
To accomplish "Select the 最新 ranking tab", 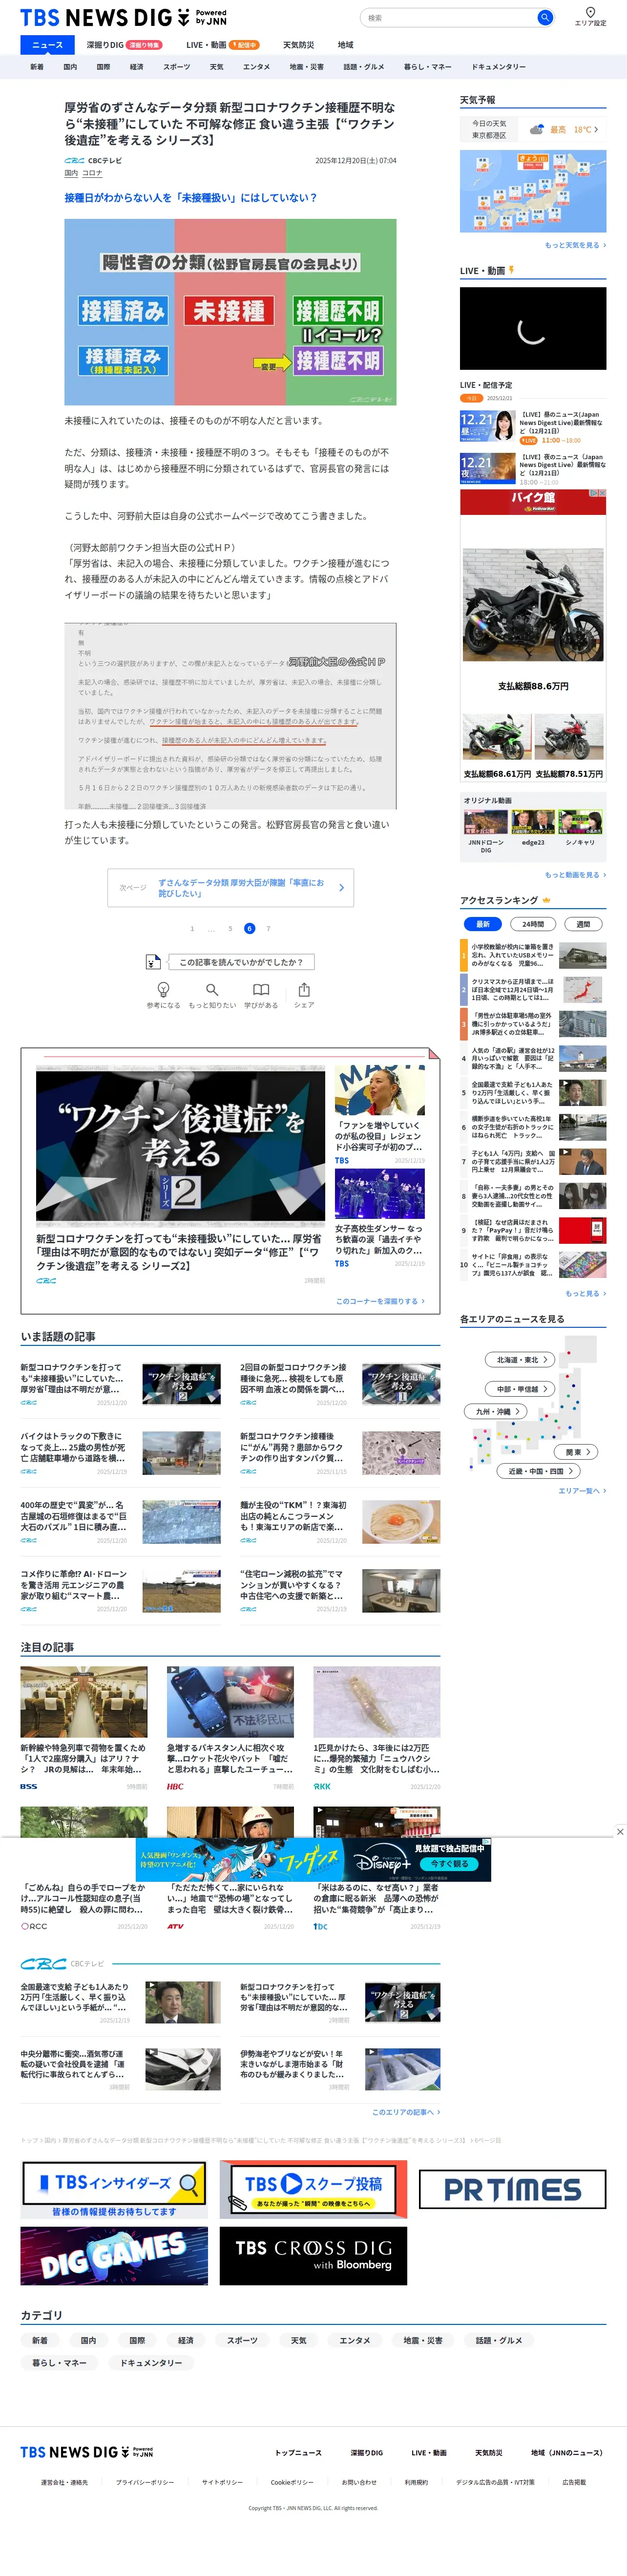I will pyautogui.click(x=483, y=924).
